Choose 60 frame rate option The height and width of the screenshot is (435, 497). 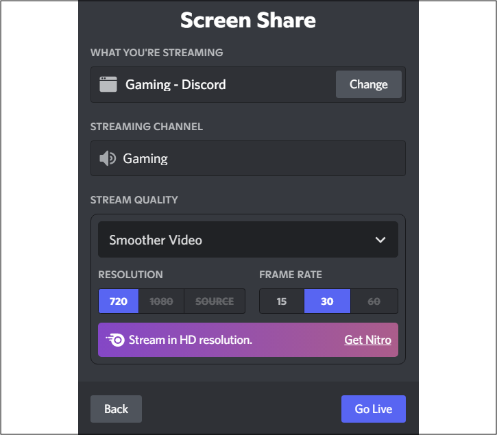click(x=374, y=301)
